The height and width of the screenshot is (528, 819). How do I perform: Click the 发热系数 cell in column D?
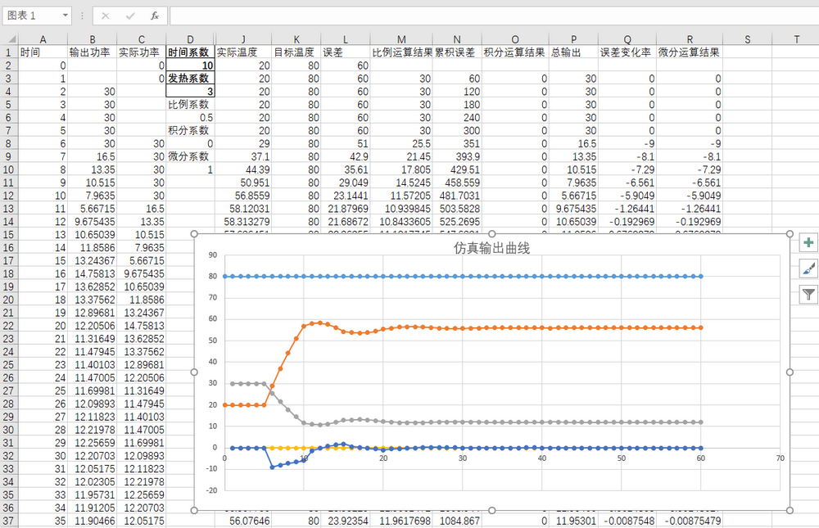point(190,79)
